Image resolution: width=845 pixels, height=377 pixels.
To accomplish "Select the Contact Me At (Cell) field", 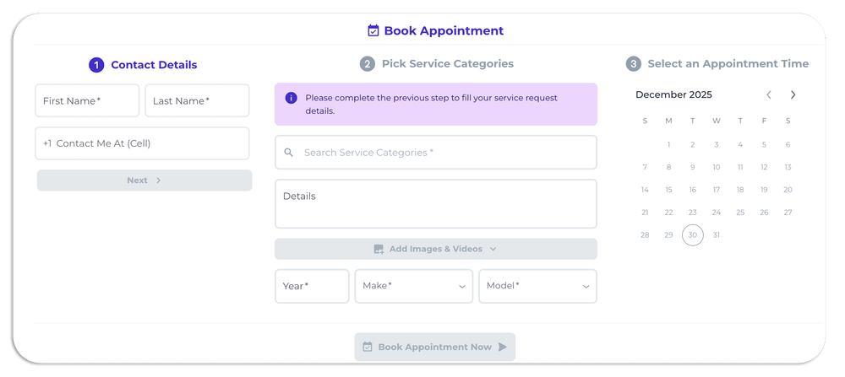I will point(142,143).
